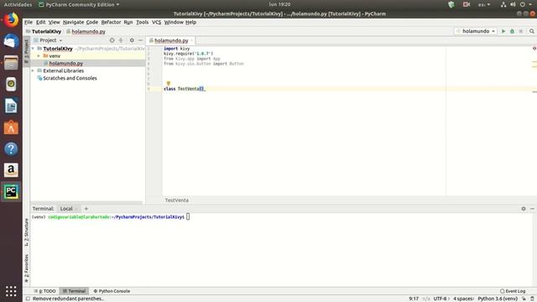Toggle the Favorites tool window side tab
Screen dimensions: 537x302
[26, 268]
